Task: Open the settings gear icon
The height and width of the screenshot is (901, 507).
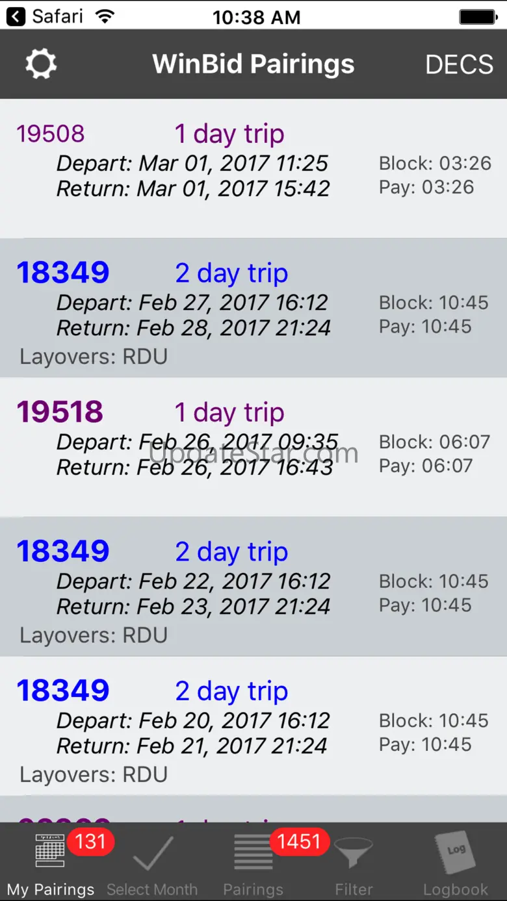Action: point(41,64)
